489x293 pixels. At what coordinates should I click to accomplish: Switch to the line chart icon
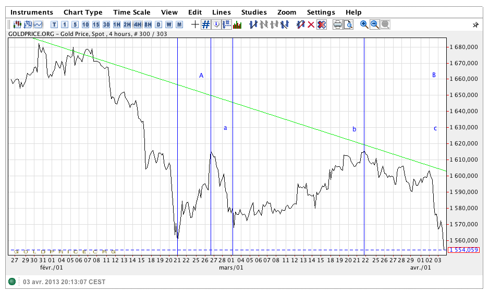click(38, 25)
